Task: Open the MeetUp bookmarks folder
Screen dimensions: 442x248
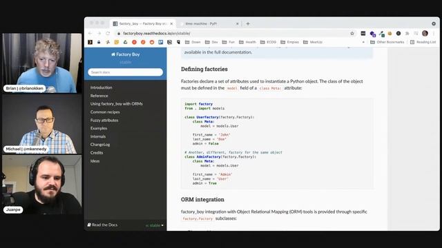Action: 313,42
